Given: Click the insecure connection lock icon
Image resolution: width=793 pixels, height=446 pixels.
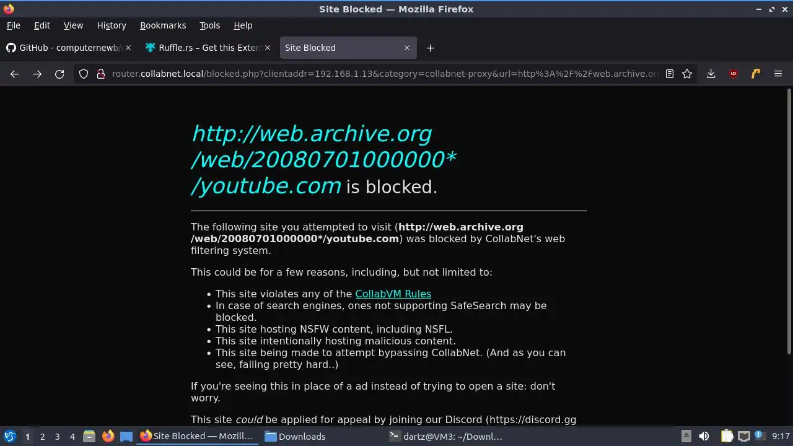Looking at the screenshot, I should point(101,74).
